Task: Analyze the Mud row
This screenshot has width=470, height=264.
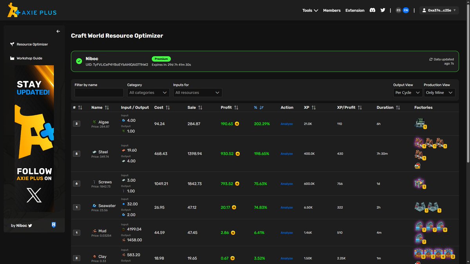Action: coord(287,233)
